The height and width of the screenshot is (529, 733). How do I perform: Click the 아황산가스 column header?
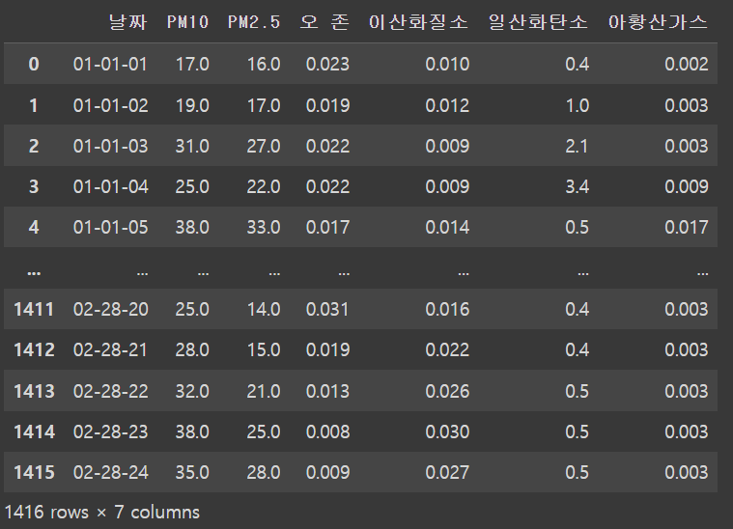click(x=658, y=22)
